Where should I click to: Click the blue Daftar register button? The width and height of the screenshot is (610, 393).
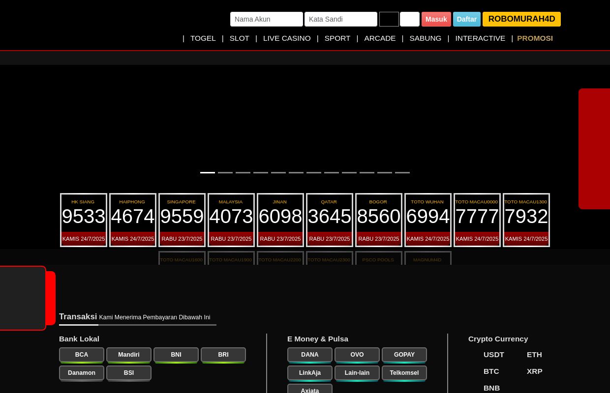click(467, 19)
